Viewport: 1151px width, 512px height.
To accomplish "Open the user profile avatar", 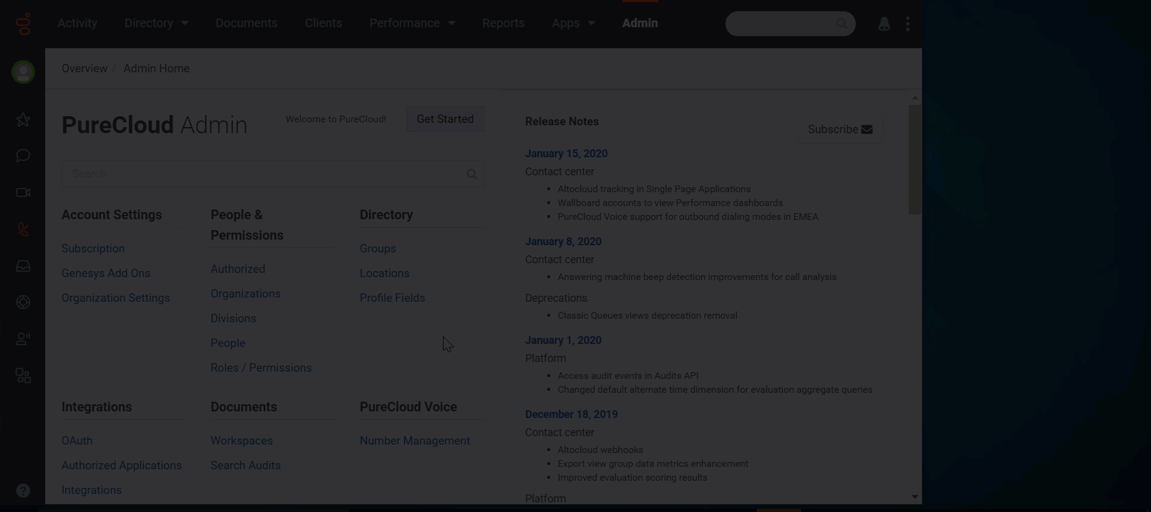I will [23, 72].
